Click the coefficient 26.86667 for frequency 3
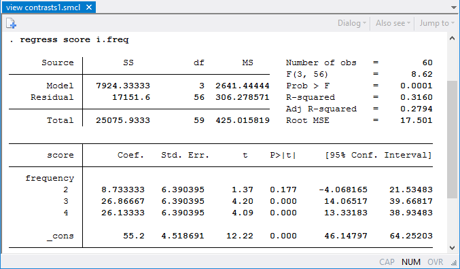This screenshot has width=460, height=269. (x=123, y=201)
